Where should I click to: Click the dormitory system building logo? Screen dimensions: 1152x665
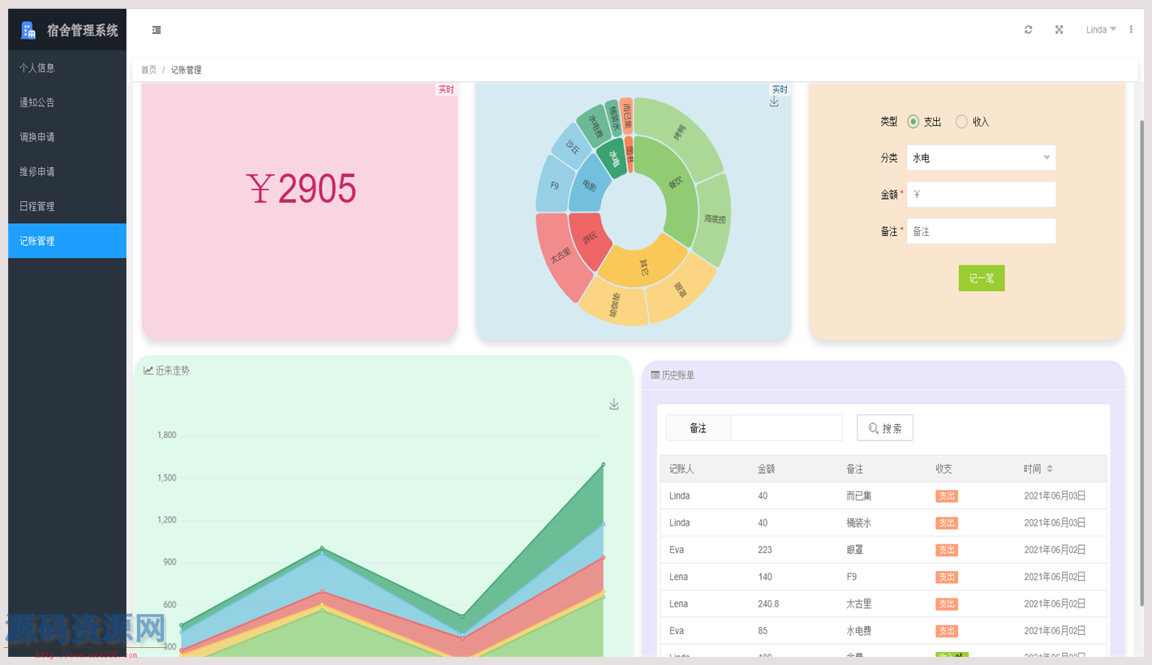[x=28, y=30]
